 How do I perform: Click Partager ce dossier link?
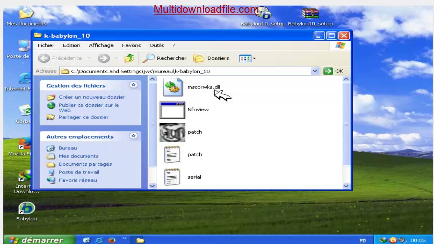pyautogui.click(x=83, y=117)
